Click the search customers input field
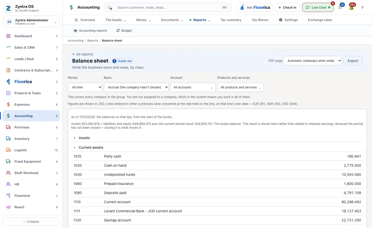This screenshot has width=372, height=228. (x=168, y=7)
